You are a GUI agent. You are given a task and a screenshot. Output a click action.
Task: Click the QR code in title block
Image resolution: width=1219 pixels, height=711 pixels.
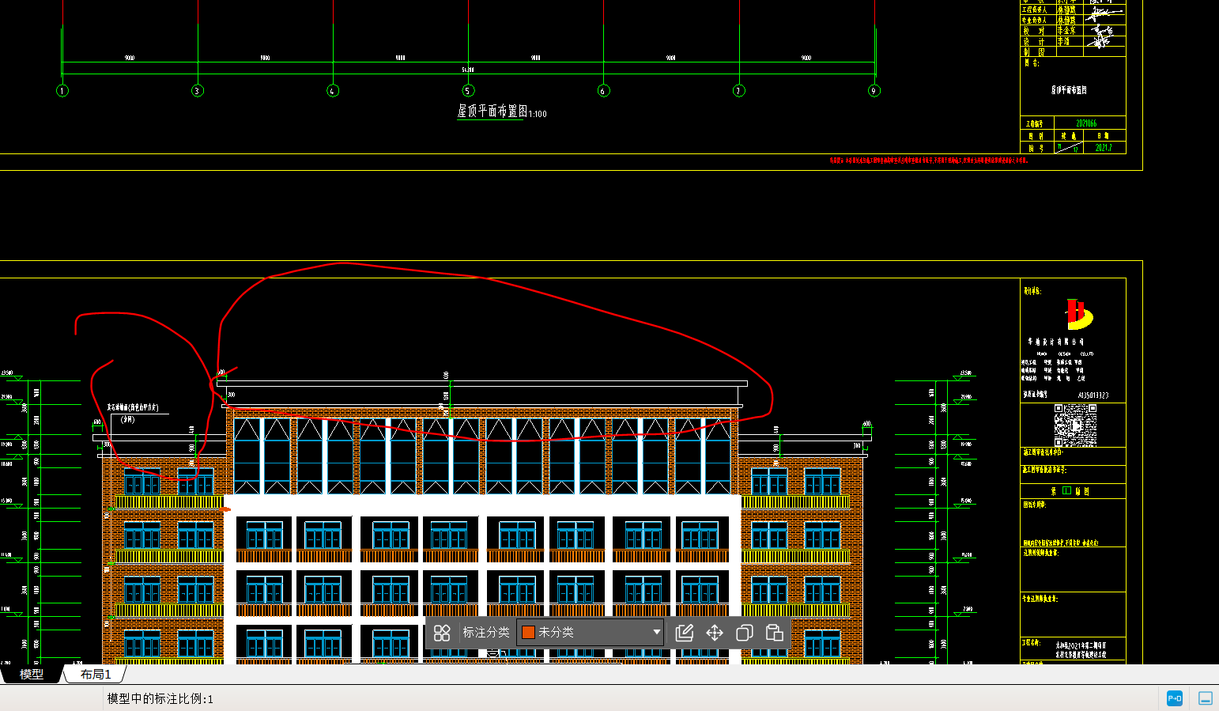(1075, 425)
